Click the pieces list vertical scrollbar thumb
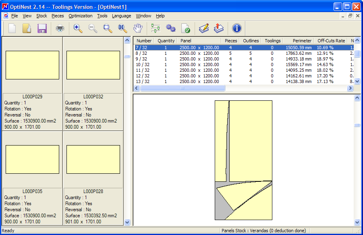This screenshot has width=363, height=235. click(127, 56)
